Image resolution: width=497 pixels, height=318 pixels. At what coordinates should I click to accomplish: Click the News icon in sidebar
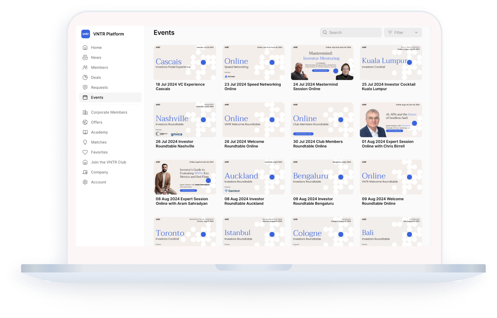pos(85,58)
